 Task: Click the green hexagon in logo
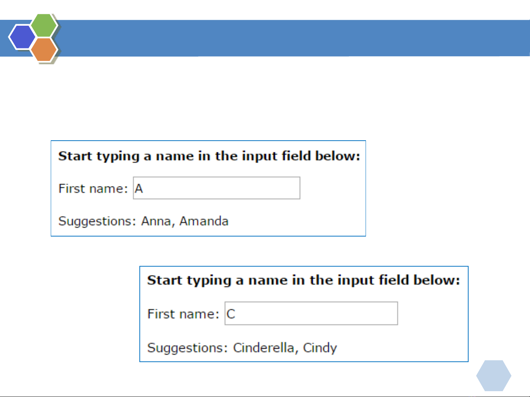tap(44, 26)
